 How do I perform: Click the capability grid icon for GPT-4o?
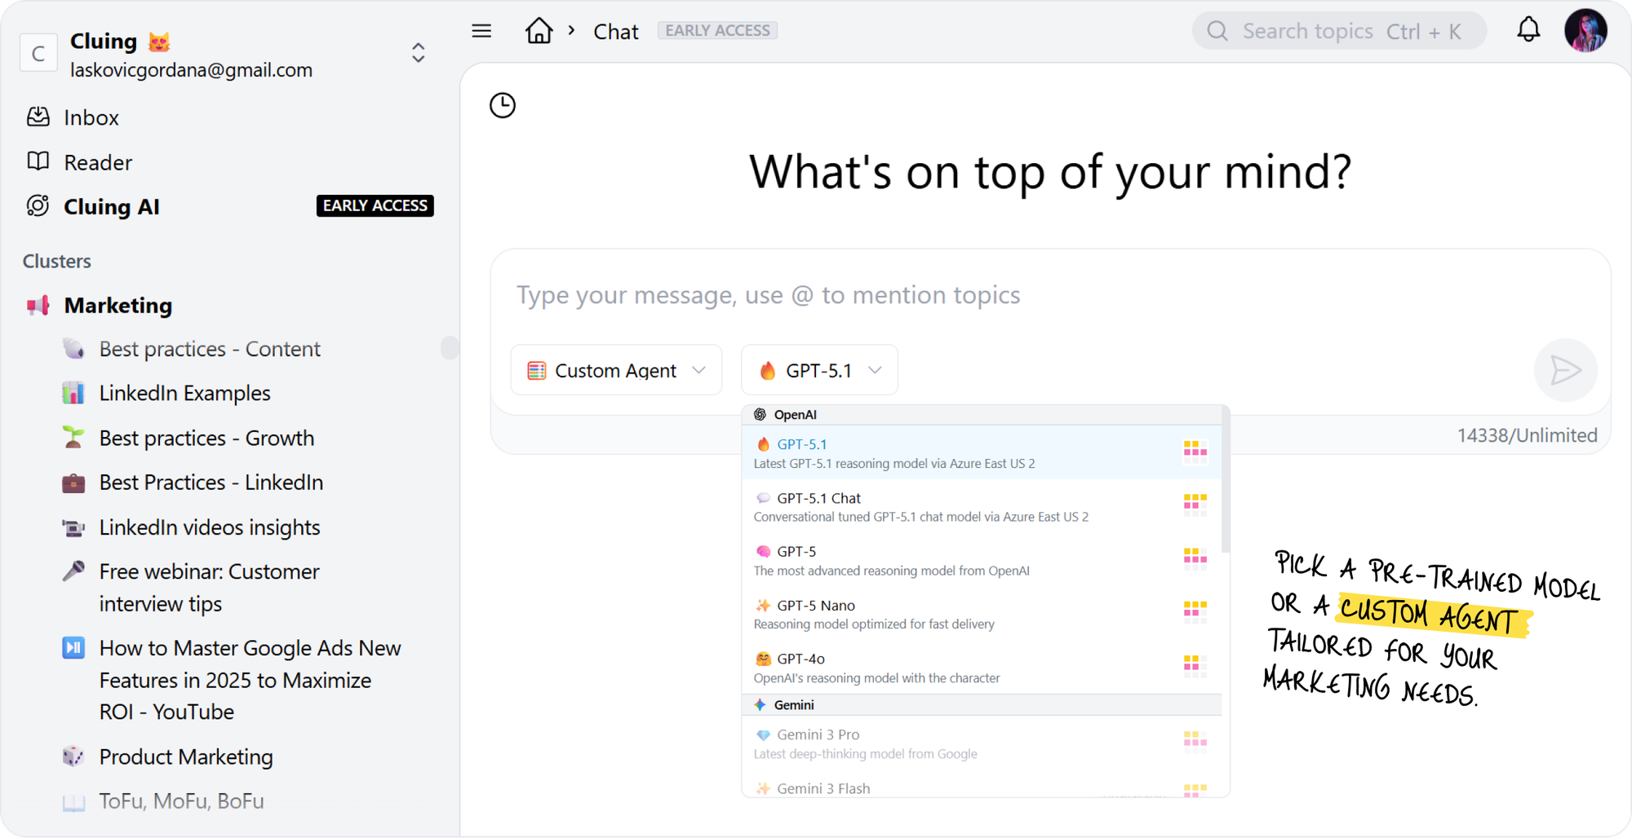(1195, 667)
